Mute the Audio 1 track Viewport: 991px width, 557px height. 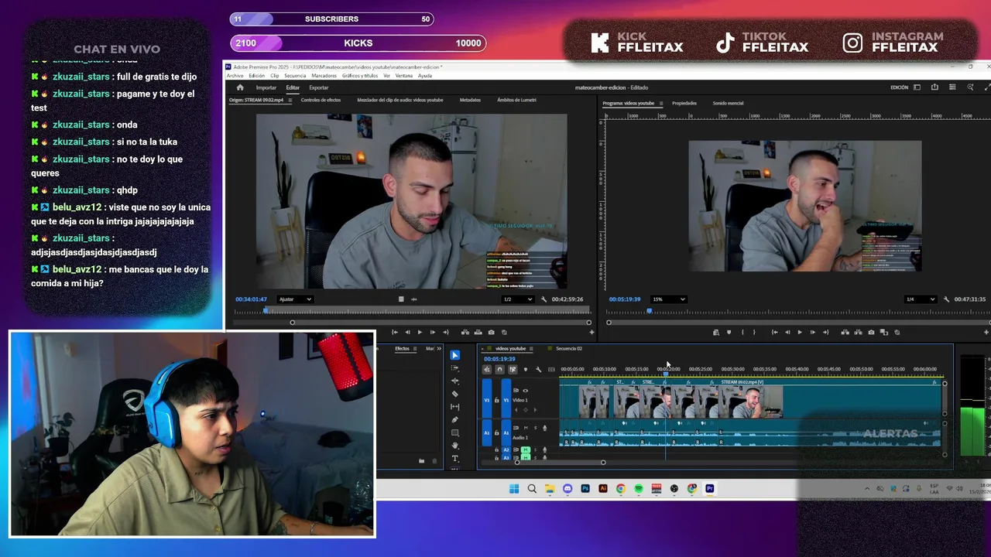click(x=526, y=428)
